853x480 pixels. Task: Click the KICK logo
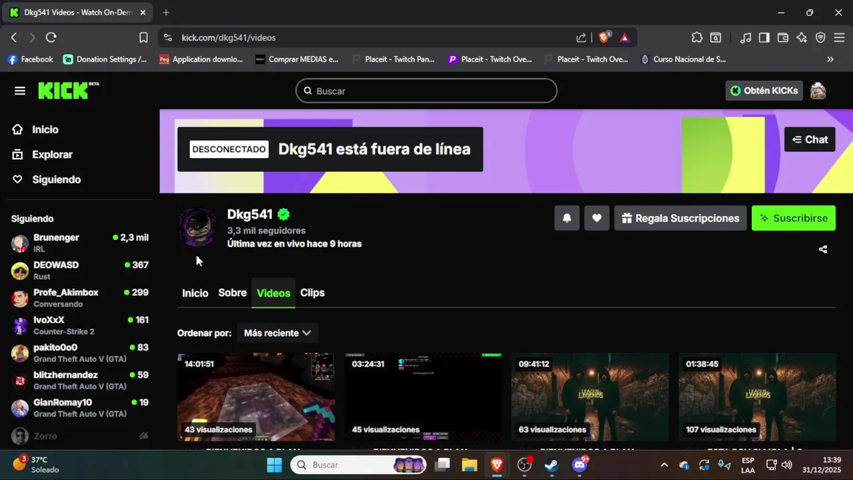point(68,91)
